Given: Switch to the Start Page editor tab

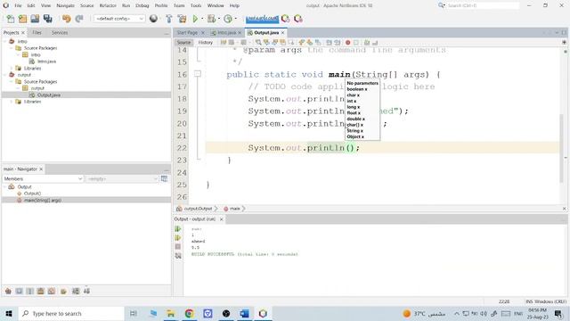Looking at the screenshot, I should [187, 32].
